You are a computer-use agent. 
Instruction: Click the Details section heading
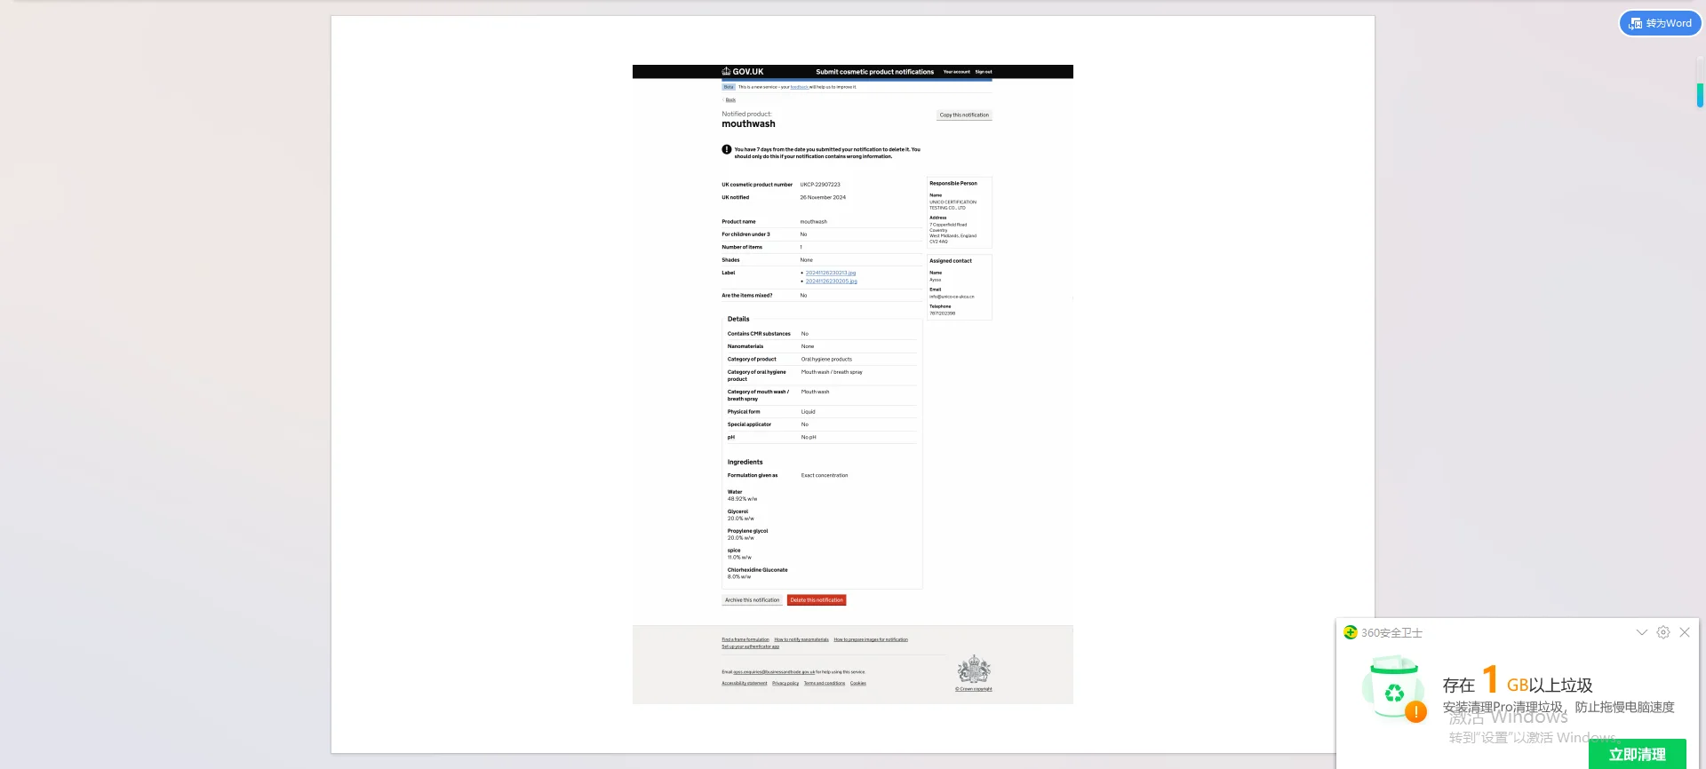pos(738,319)
